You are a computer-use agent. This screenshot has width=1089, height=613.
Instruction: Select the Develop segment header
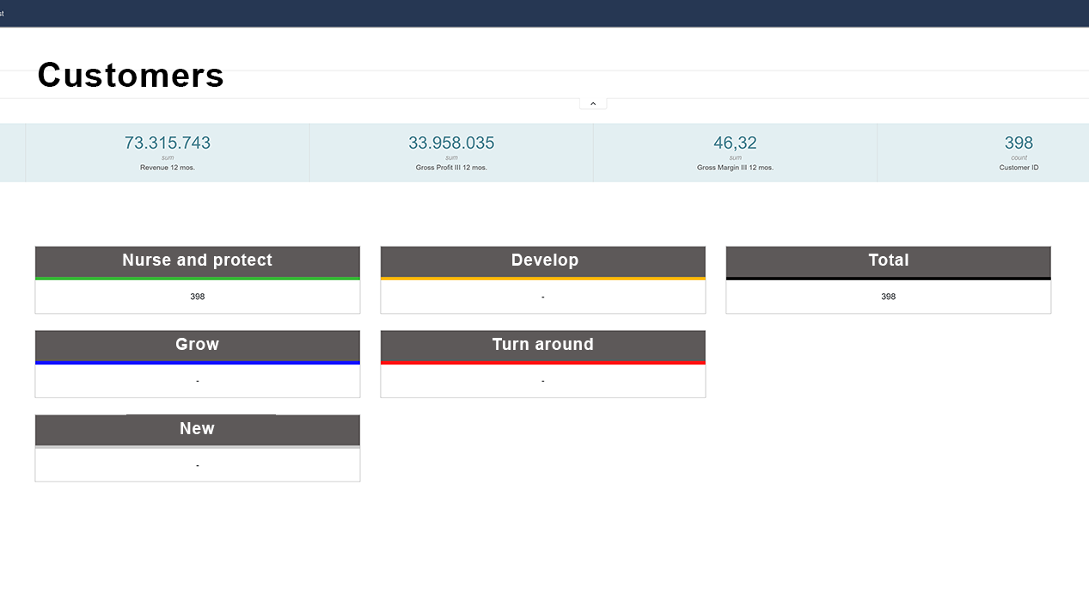click(543, 261)
